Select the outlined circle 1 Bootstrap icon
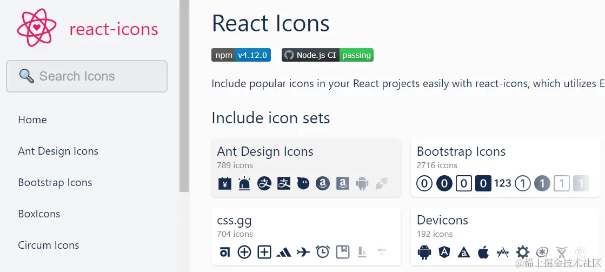605x272 pixels. click(x=523, y=183)
